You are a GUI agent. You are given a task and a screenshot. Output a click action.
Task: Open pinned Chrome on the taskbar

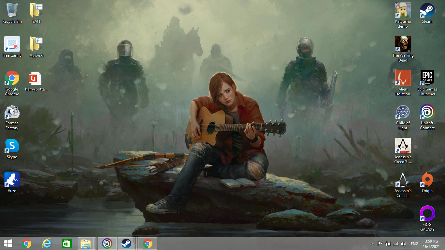coord(26,243)
